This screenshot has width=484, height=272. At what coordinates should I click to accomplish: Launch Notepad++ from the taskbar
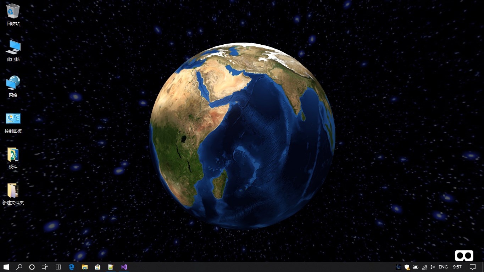[110, 267]
